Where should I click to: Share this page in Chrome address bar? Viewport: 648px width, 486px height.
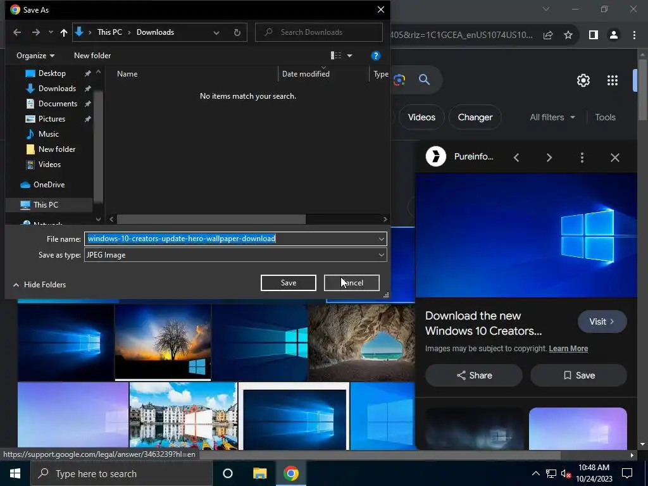point(548,35)
